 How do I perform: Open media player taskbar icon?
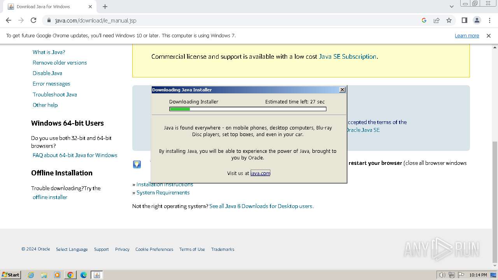point(57,275)
